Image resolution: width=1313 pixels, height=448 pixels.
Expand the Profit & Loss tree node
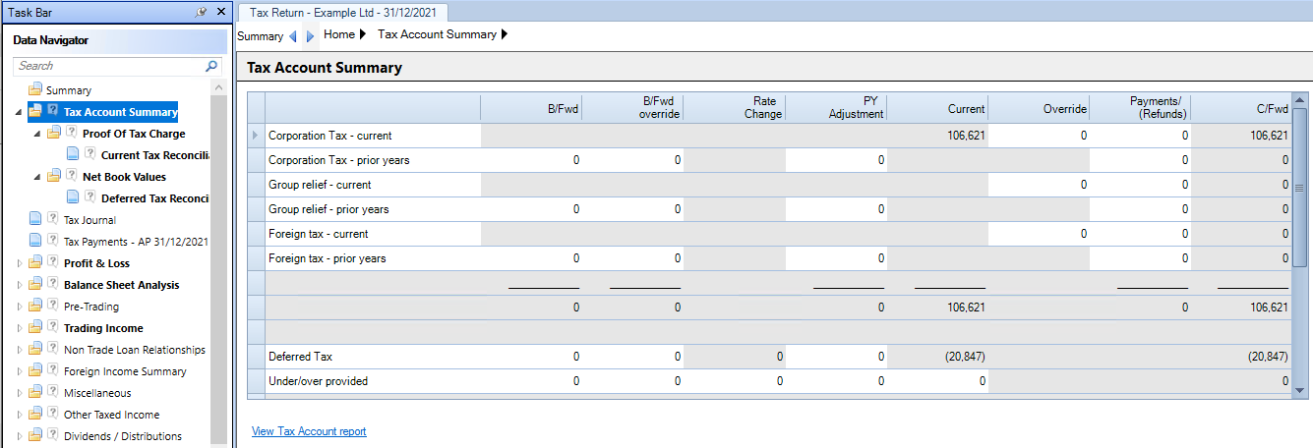(20, 262)
